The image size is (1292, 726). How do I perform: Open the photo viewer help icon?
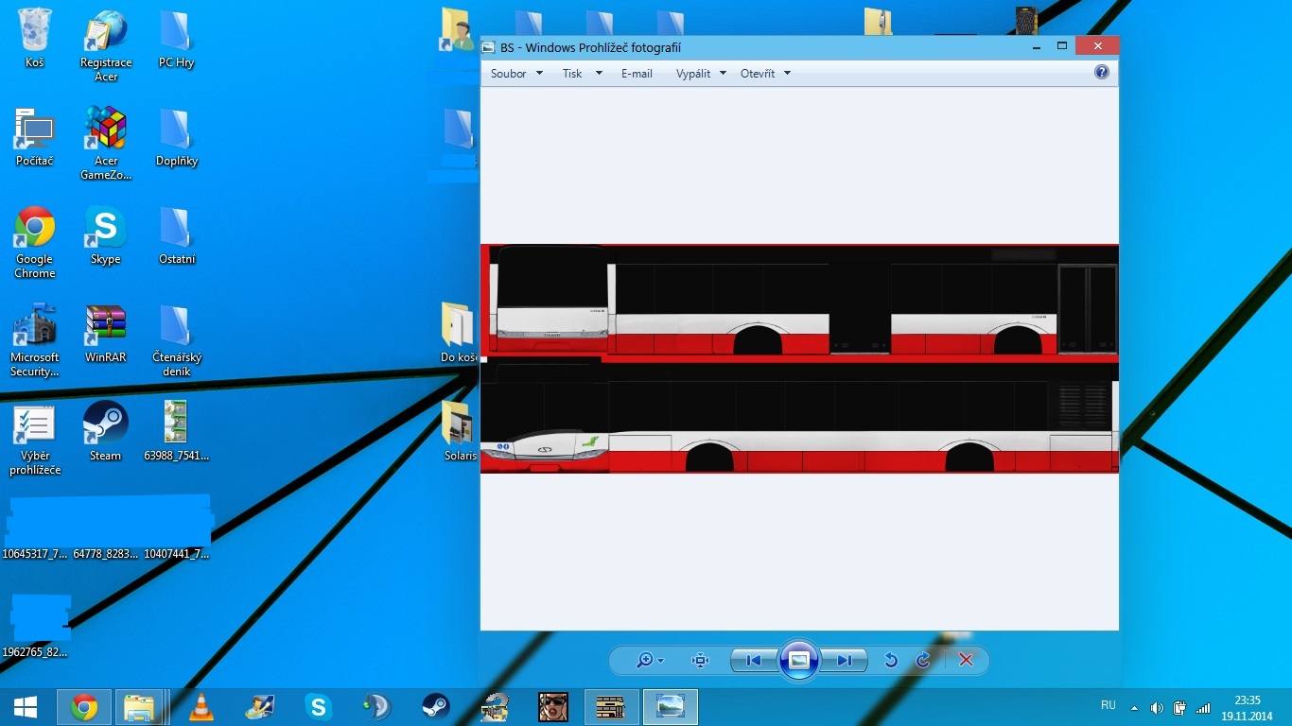pyautogui.click(x=1101, y=72)
